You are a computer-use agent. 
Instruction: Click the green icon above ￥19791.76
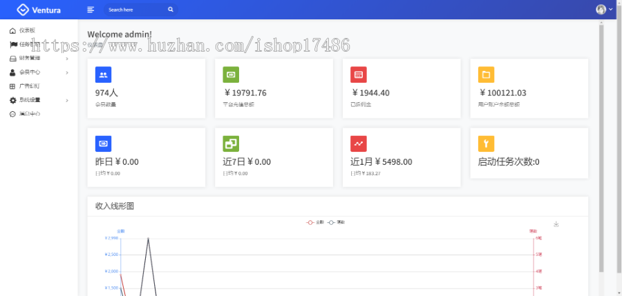pyautogui.click(x=231, y=75)
